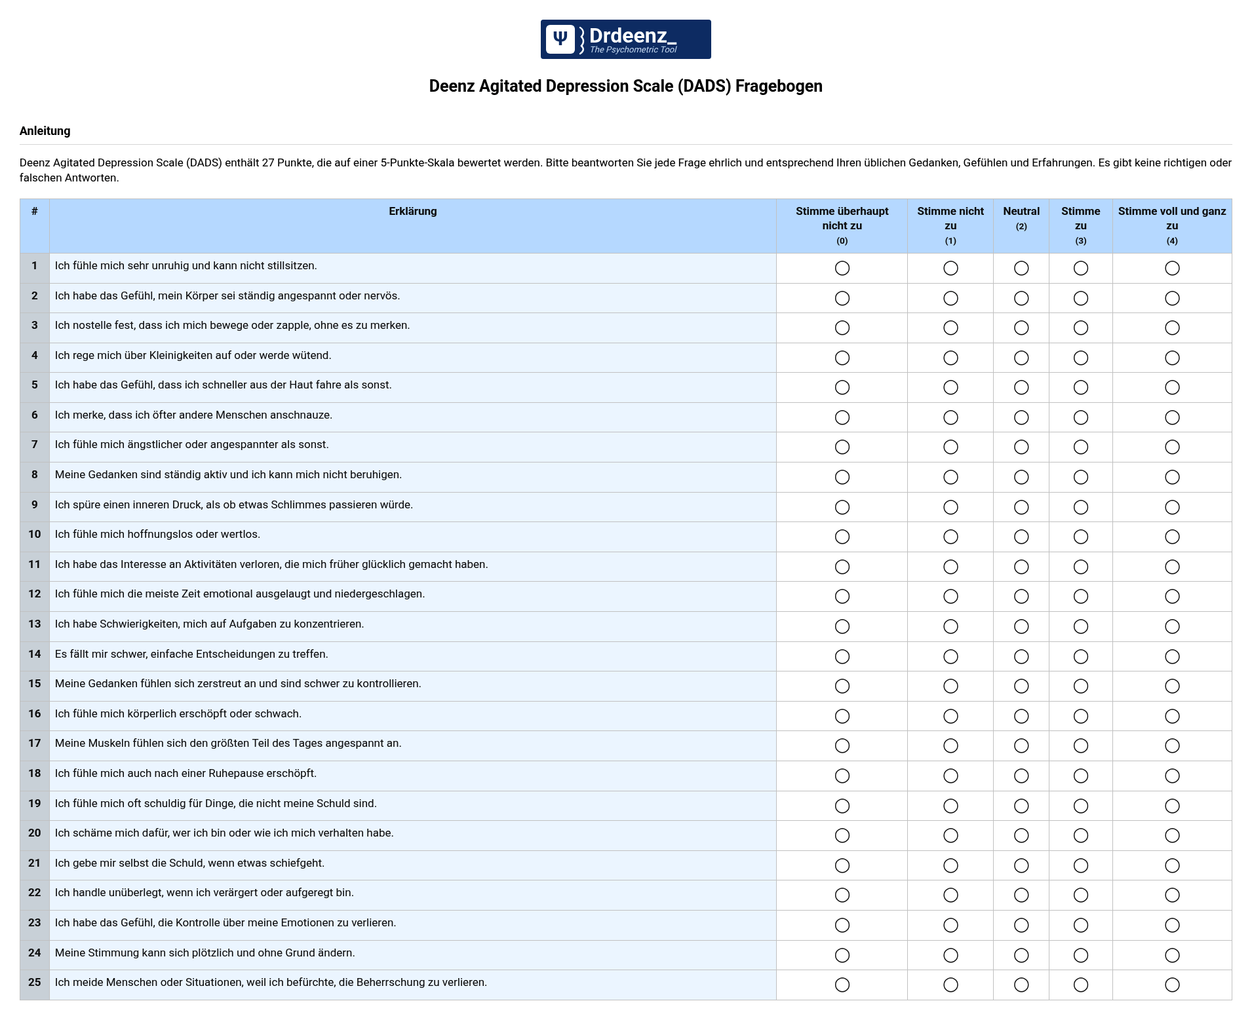Click the 'Anleitung' heading

45,131
